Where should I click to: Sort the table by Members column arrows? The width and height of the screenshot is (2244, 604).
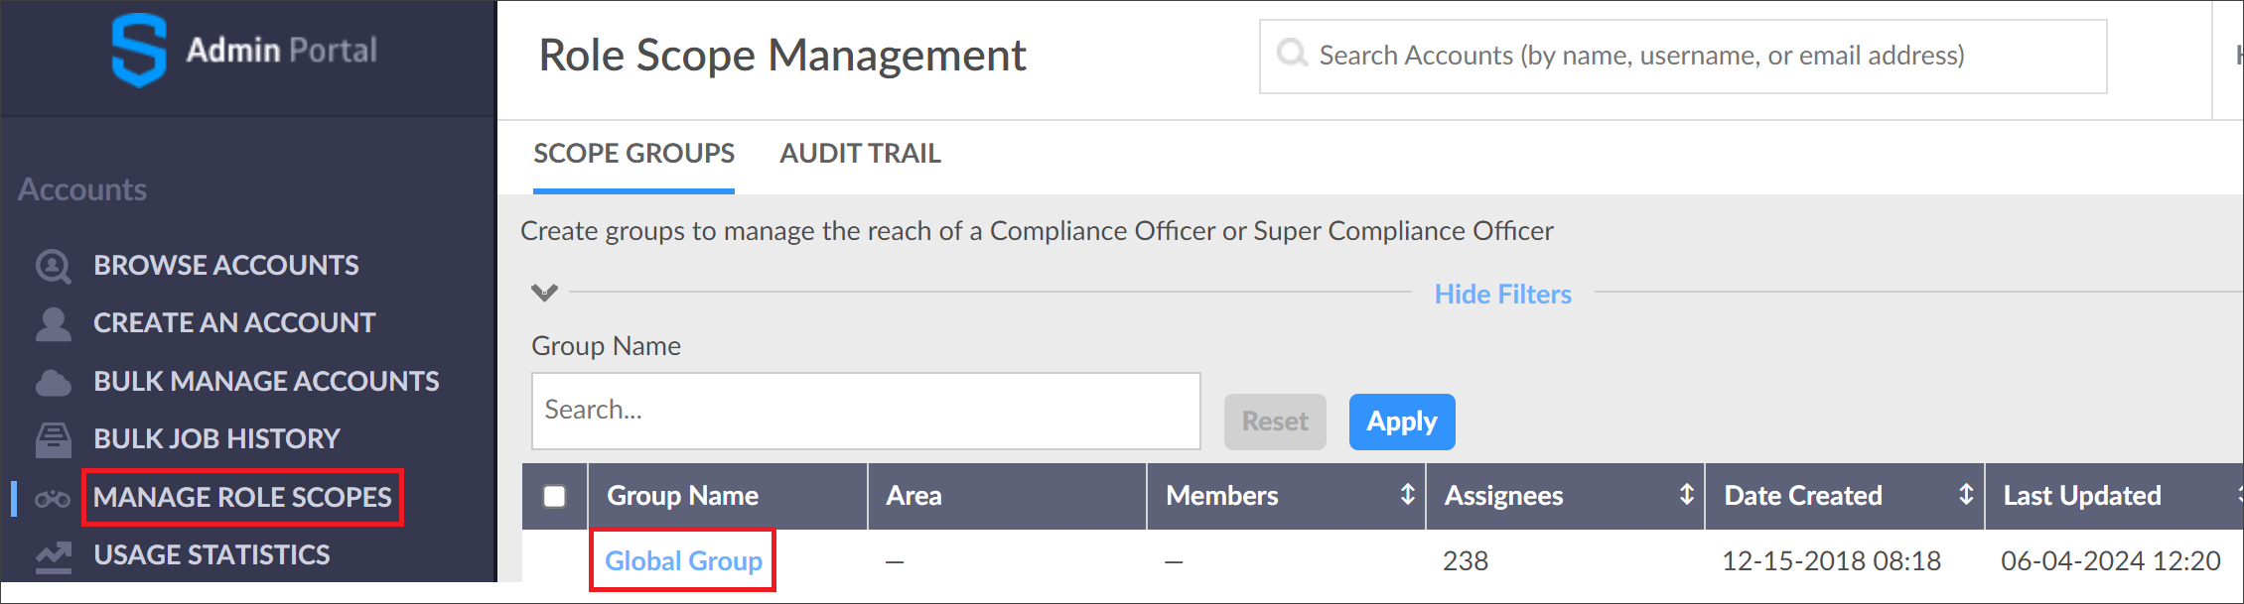point(1407,495)
